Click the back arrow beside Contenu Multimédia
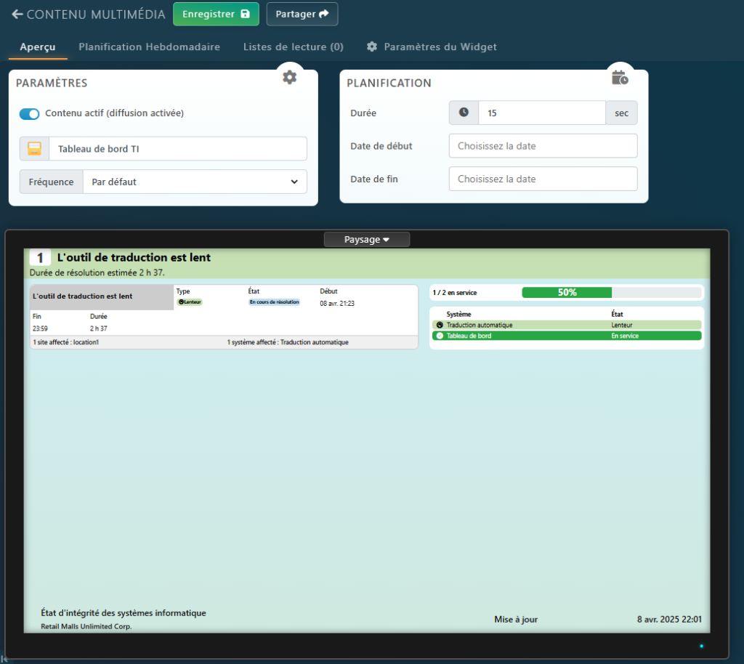Image resolution: width=744 pixels, height=664 pixels. point(17,15)
